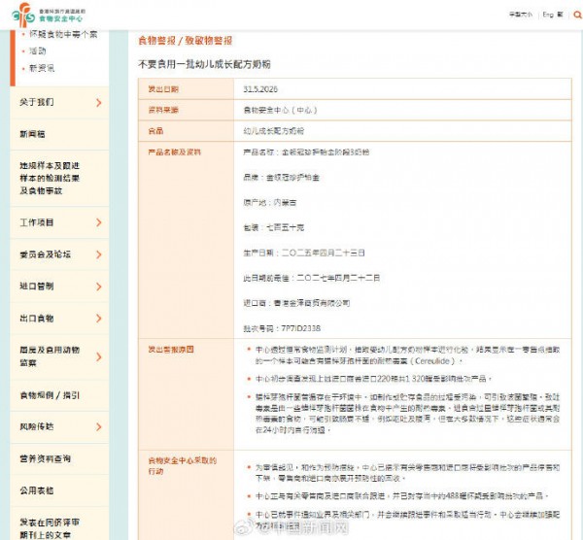Click the 品牌 brand line
Image resolution: width=583 pixels, height=540 pixels.
(281, 178)
